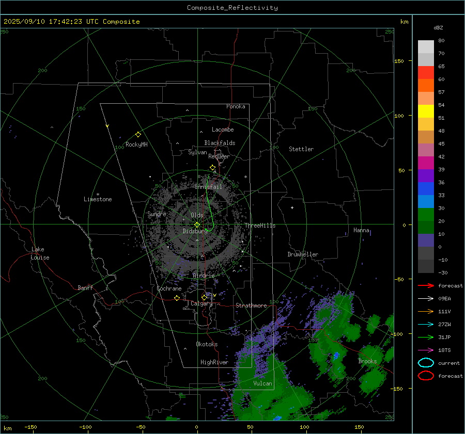Click the yellow diamond marker above Calgary
Image resolution: width=465 pixels, height=434 pixels.
point(204,297)
